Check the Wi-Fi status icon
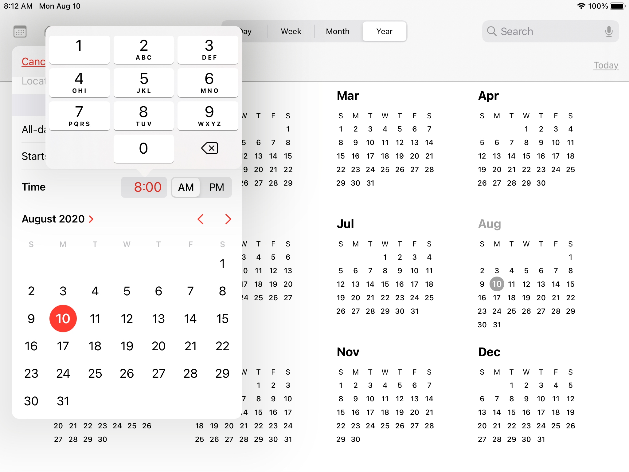Viewport: 629px width, 472px height. click(581, 6)
